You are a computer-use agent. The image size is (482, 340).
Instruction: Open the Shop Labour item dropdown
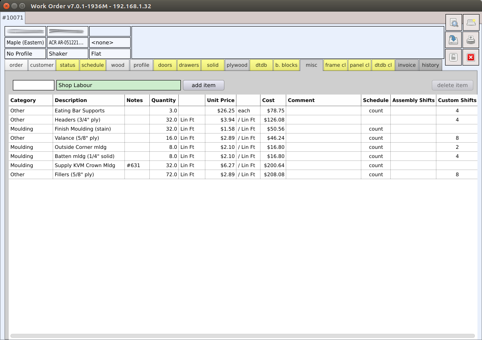[119, 85]
